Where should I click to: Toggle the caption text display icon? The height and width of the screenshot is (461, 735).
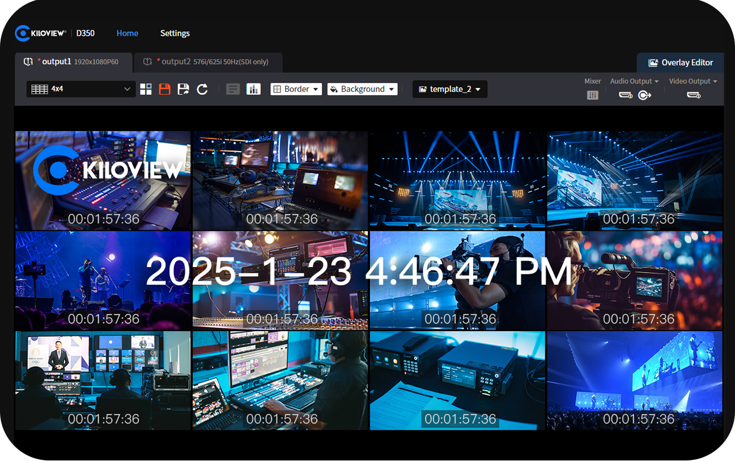coord(233,89)
